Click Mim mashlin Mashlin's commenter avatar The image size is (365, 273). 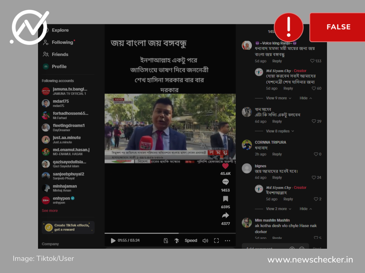pyautogui.click(x=247, y=223)
